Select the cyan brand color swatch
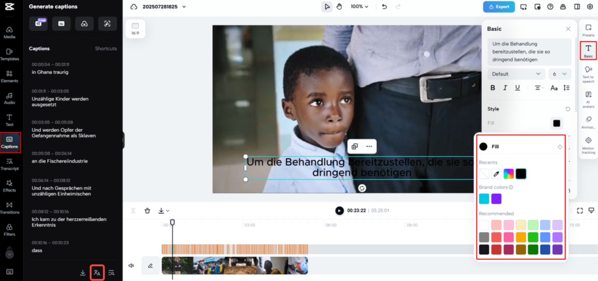The height and width of the screenshot is (281, 598). pos(484,199)
